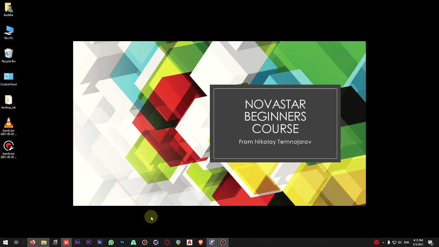The width and height of the screenshot is (439, 247).
Task: Click the red cube tray icon
Action: coord(376,243)
